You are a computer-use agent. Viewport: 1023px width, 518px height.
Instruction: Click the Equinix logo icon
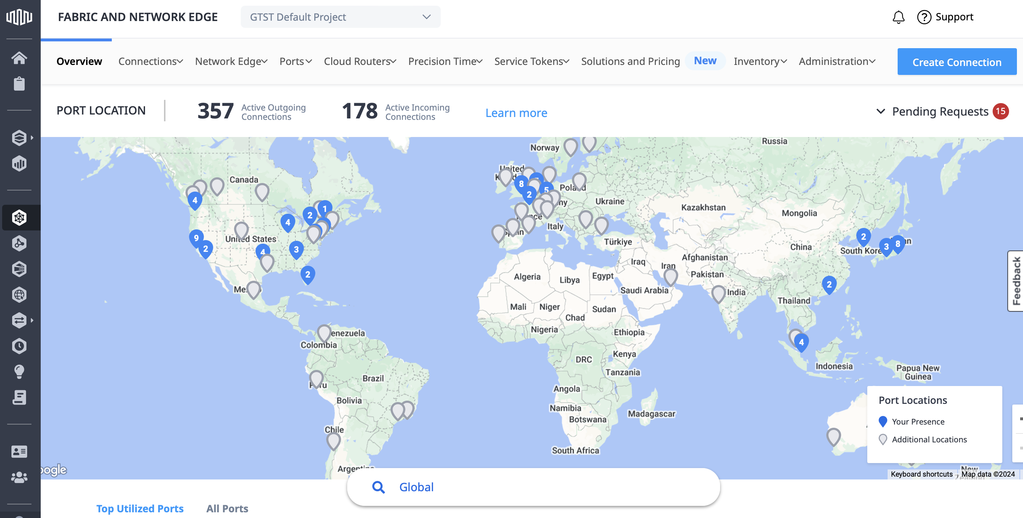tap(19, 17)
